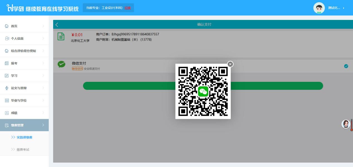Open the floating customer service avatar
Screen dimensions: 353x167
click(346, 124)
